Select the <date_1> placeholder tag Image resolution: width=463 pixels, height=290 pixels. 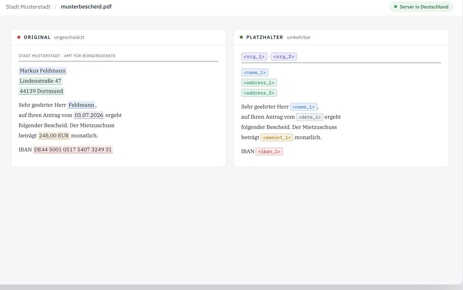point(310,117)
